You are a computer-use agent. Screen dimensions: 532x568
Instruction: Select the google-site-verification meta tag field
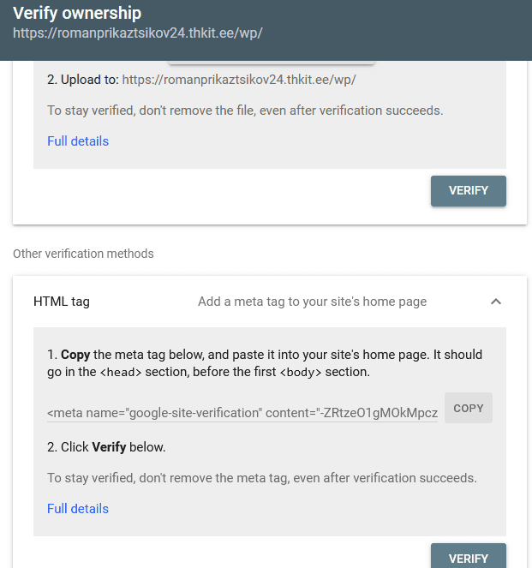(242, 412)
